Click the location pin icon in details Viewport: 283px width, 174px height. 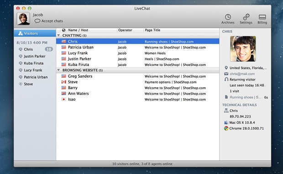pos(226,68)
